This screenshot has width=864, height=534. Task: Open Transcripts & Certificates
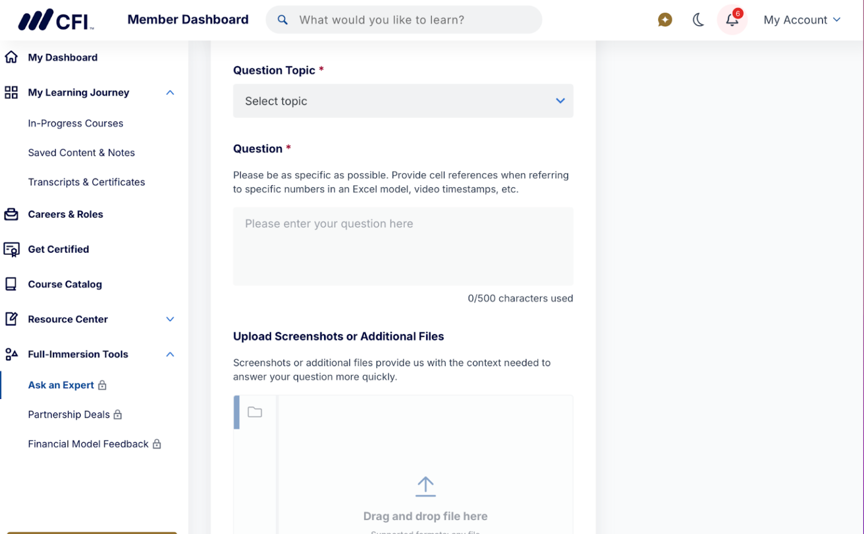[x=87, y=182]
